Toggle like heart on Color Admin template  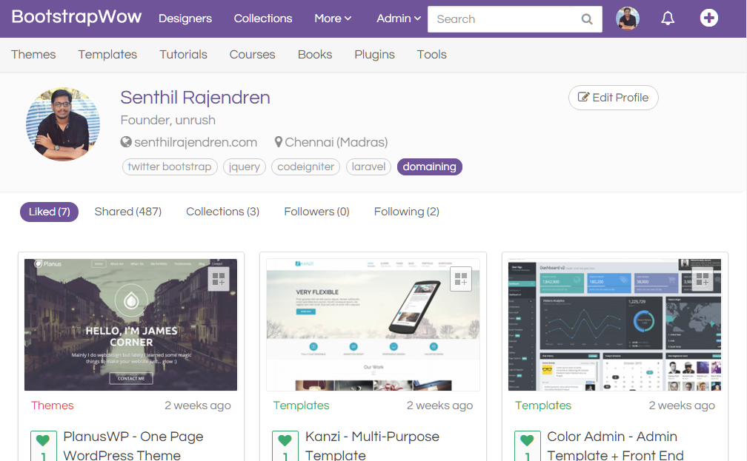527,440
